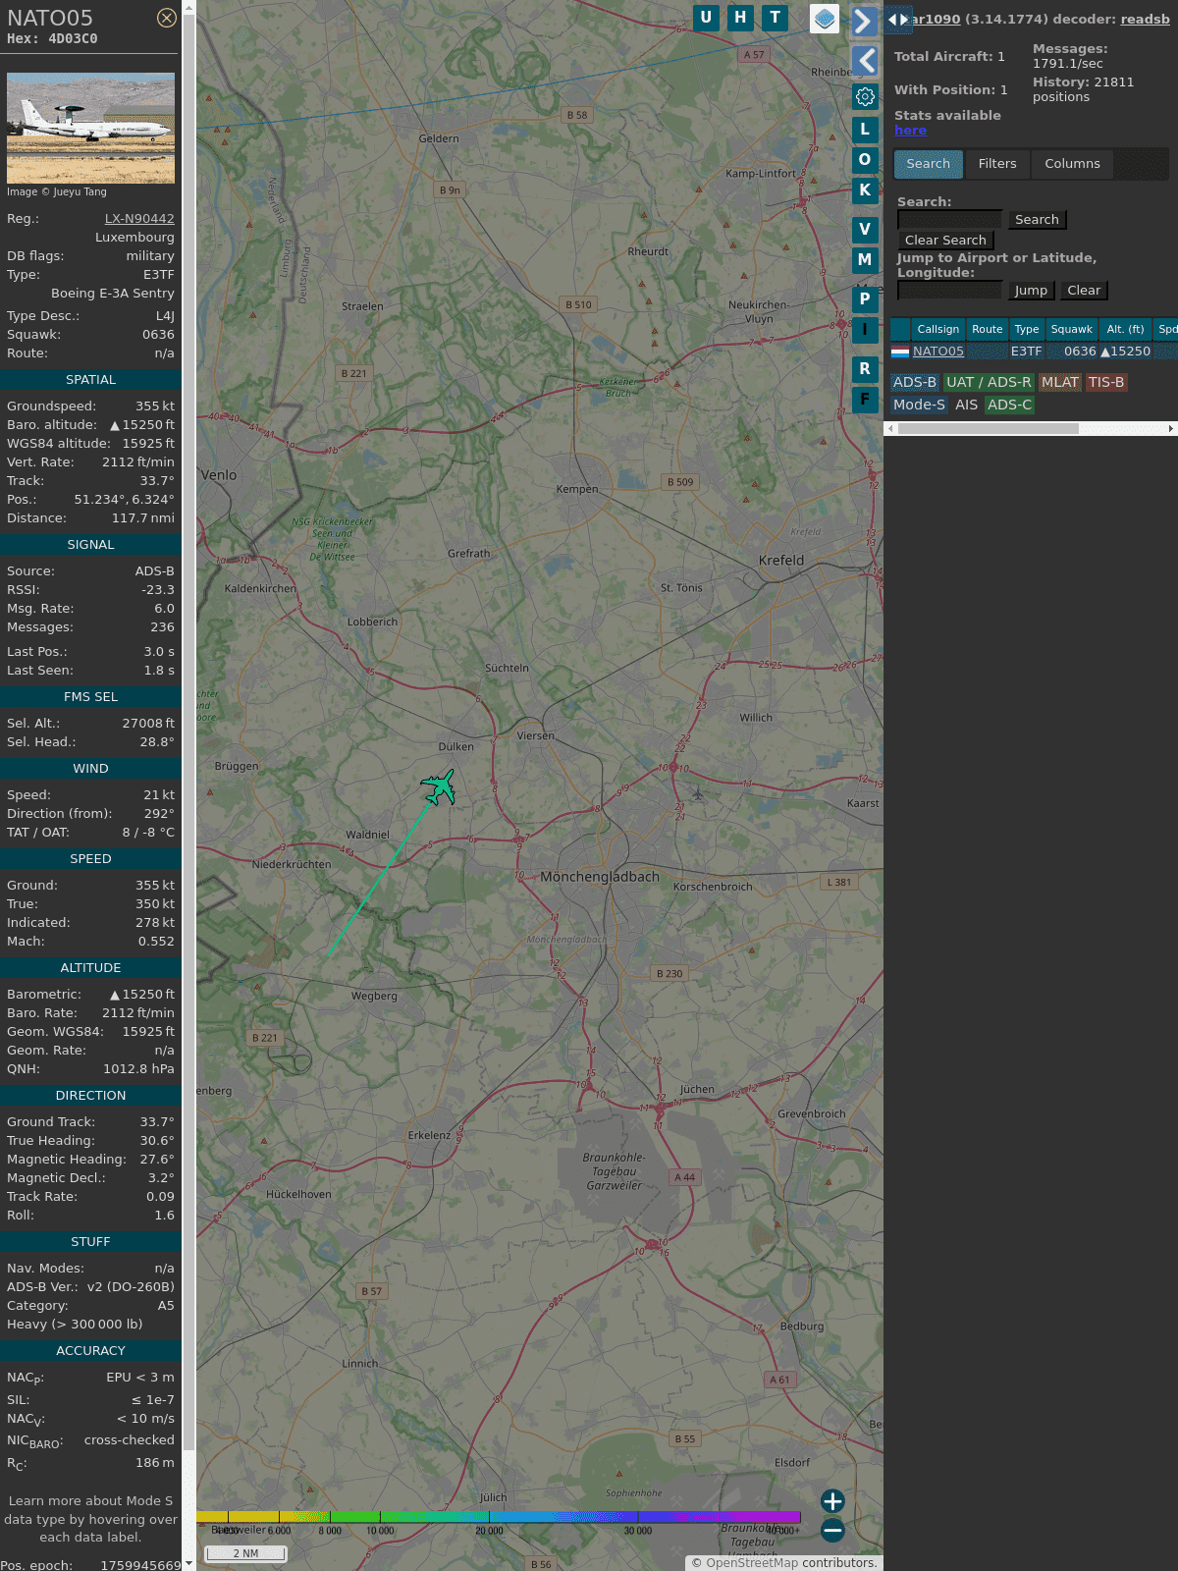The image size is (1178, 1571).
Task: Toggle sidebar width arrows at top
Action: point(897,19)
